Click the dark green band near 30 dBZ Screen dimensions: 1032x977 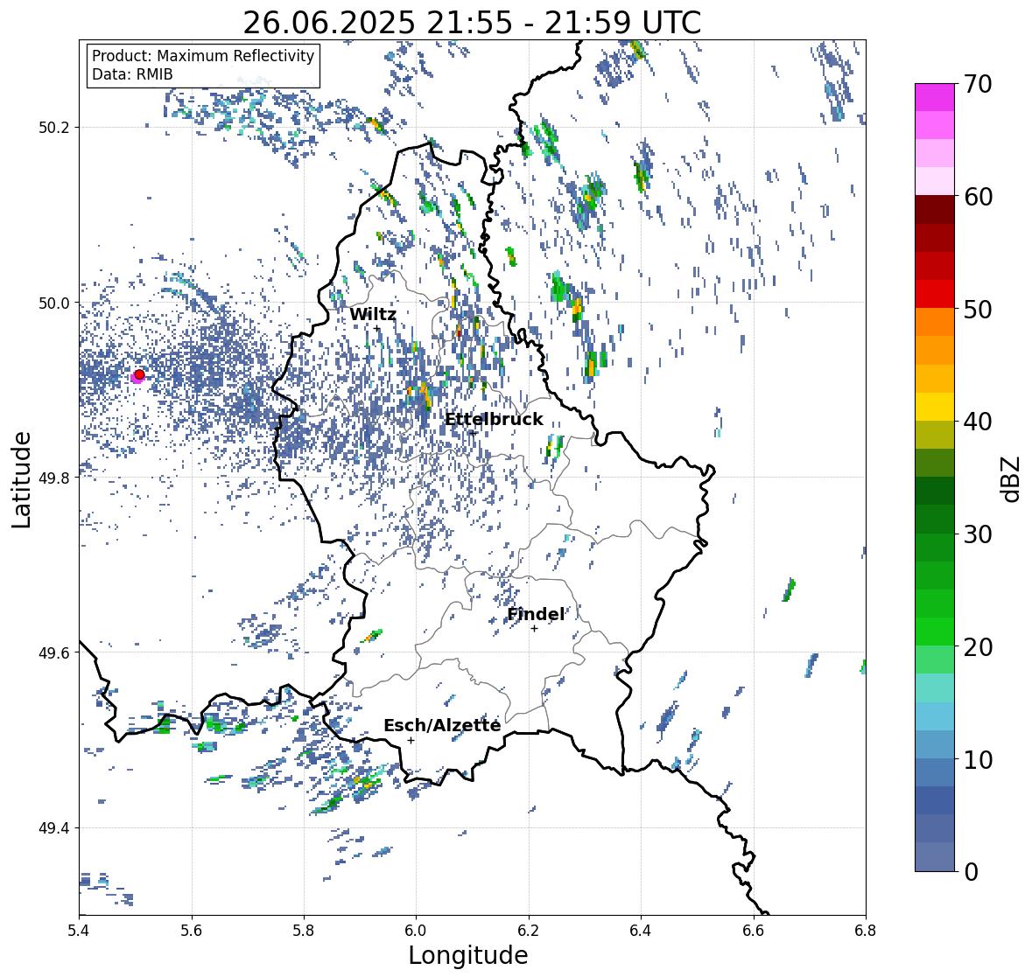point(935,520)
